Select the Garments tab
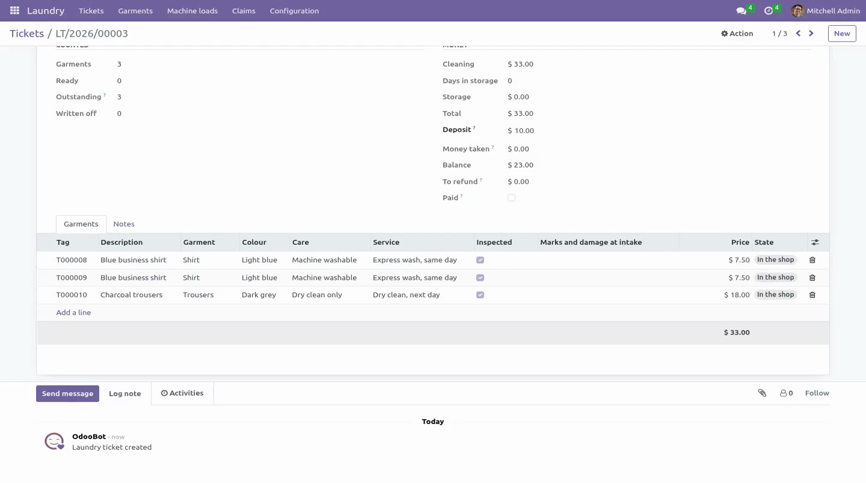 click(81, 224)
